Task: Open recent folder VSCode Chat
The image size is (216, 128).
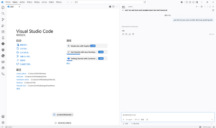Action: coord(21,86)
